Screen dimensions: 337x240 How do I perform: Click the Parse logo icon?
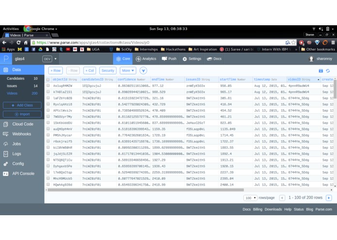[x=6, y=59]
